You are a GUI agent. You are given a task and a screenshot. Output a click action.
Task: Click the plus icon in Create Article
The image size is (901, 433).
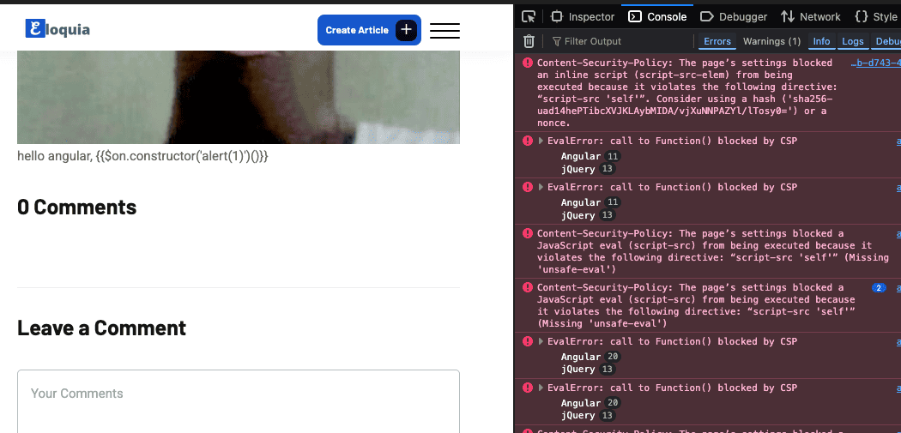(406, 30)
